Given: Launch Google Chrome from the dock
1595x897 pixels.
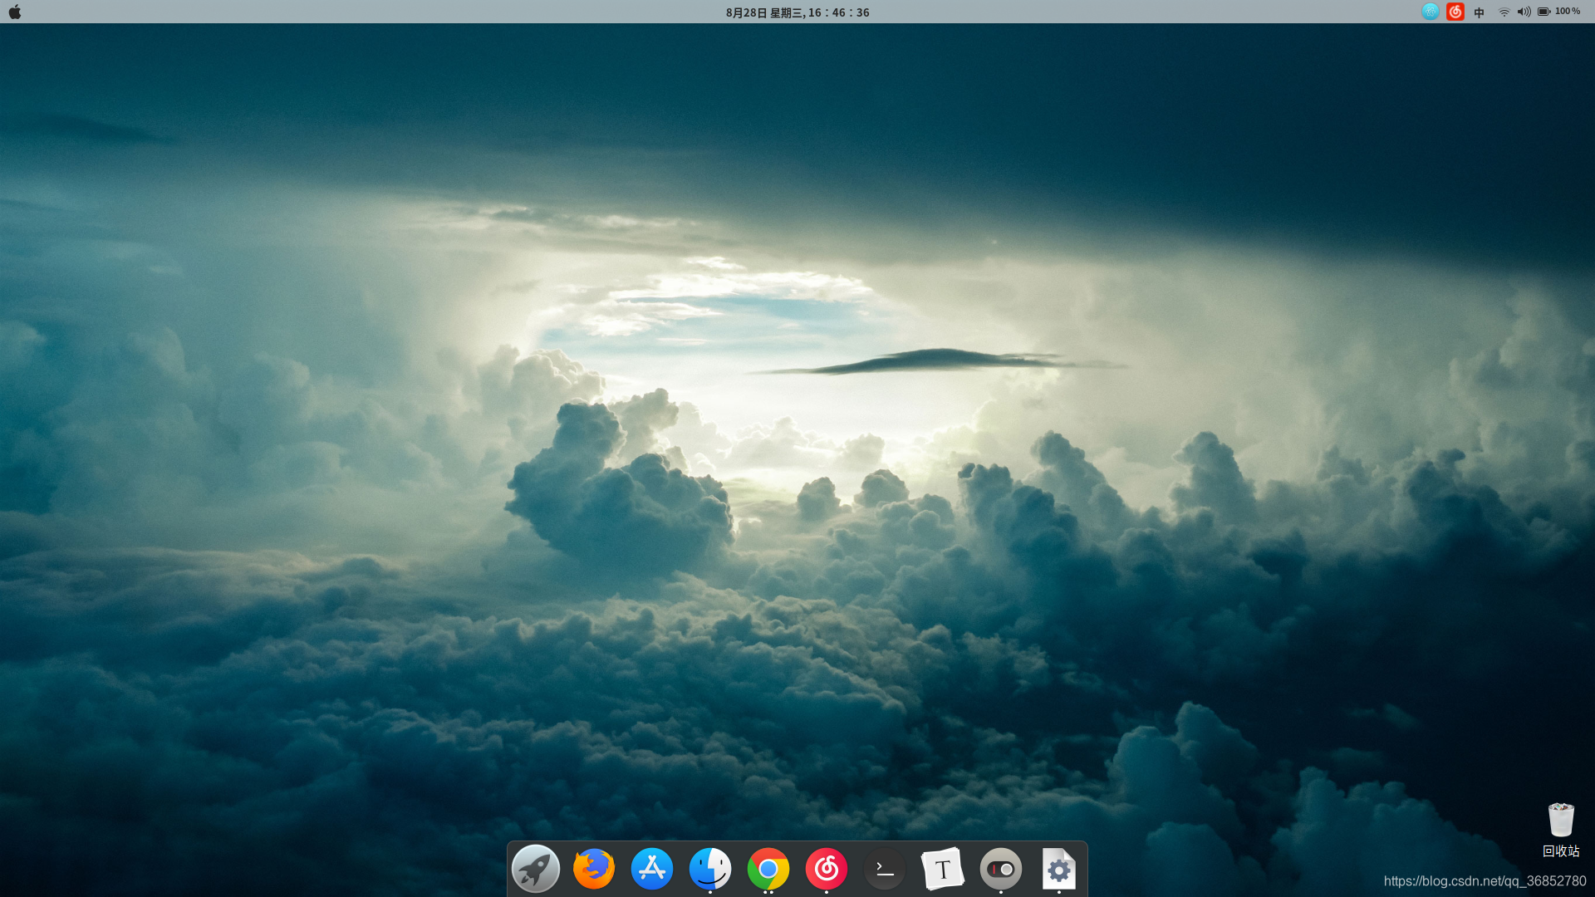Looking at the screenshot, I should coord(768,869).
